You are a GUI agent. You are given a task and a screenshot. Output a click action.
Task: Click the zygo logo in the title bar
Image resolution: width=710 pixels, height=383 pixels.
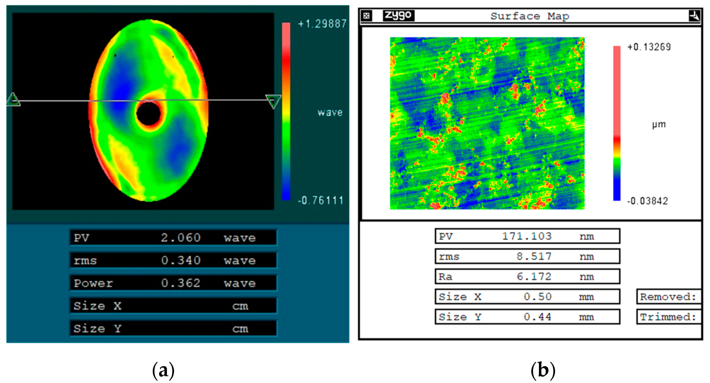[x=398, y=15]
